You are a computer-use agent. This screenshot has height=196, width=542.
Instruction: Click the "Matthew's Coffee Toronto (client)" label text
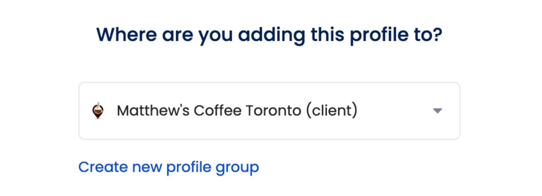coord(237,111)
